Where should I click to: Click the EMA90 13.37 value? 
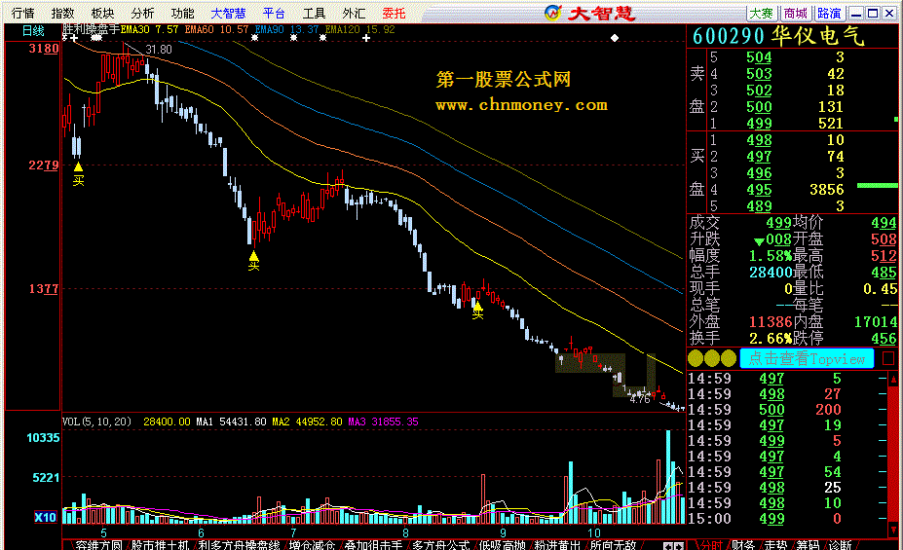[x=286, y=29]
